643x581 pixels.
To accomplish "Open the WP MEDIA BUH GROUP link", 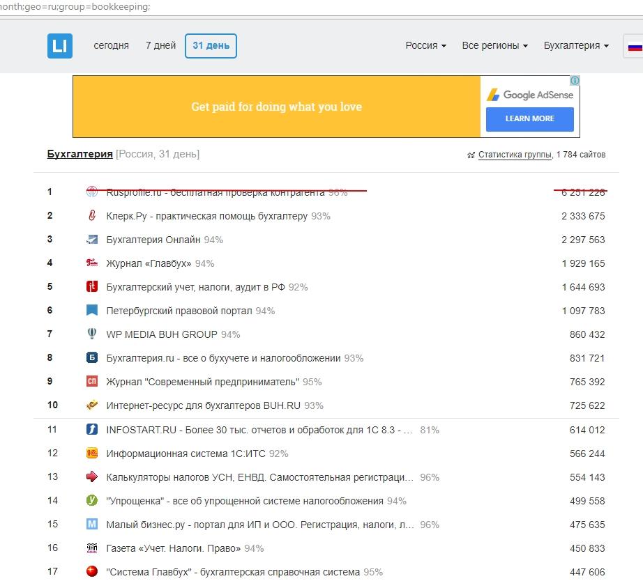I will pos(162,334).
